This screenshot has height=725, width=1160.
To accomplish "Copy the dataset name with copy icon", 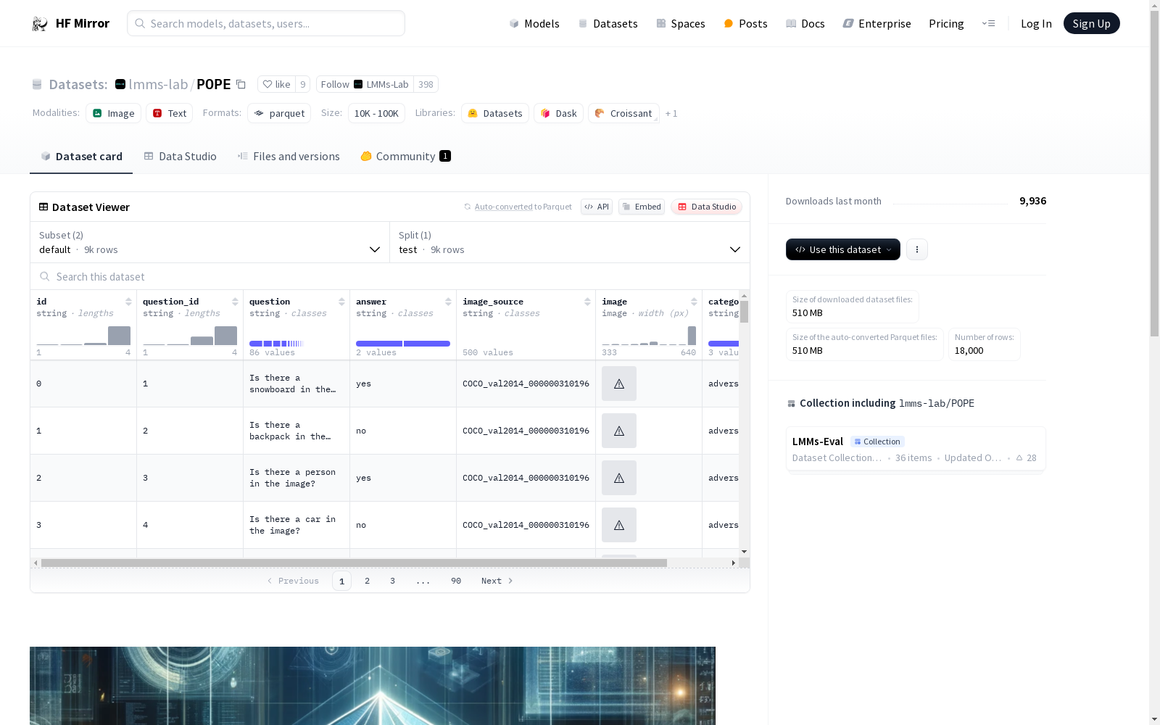I will pyautogui.click(x=241, y=85).
